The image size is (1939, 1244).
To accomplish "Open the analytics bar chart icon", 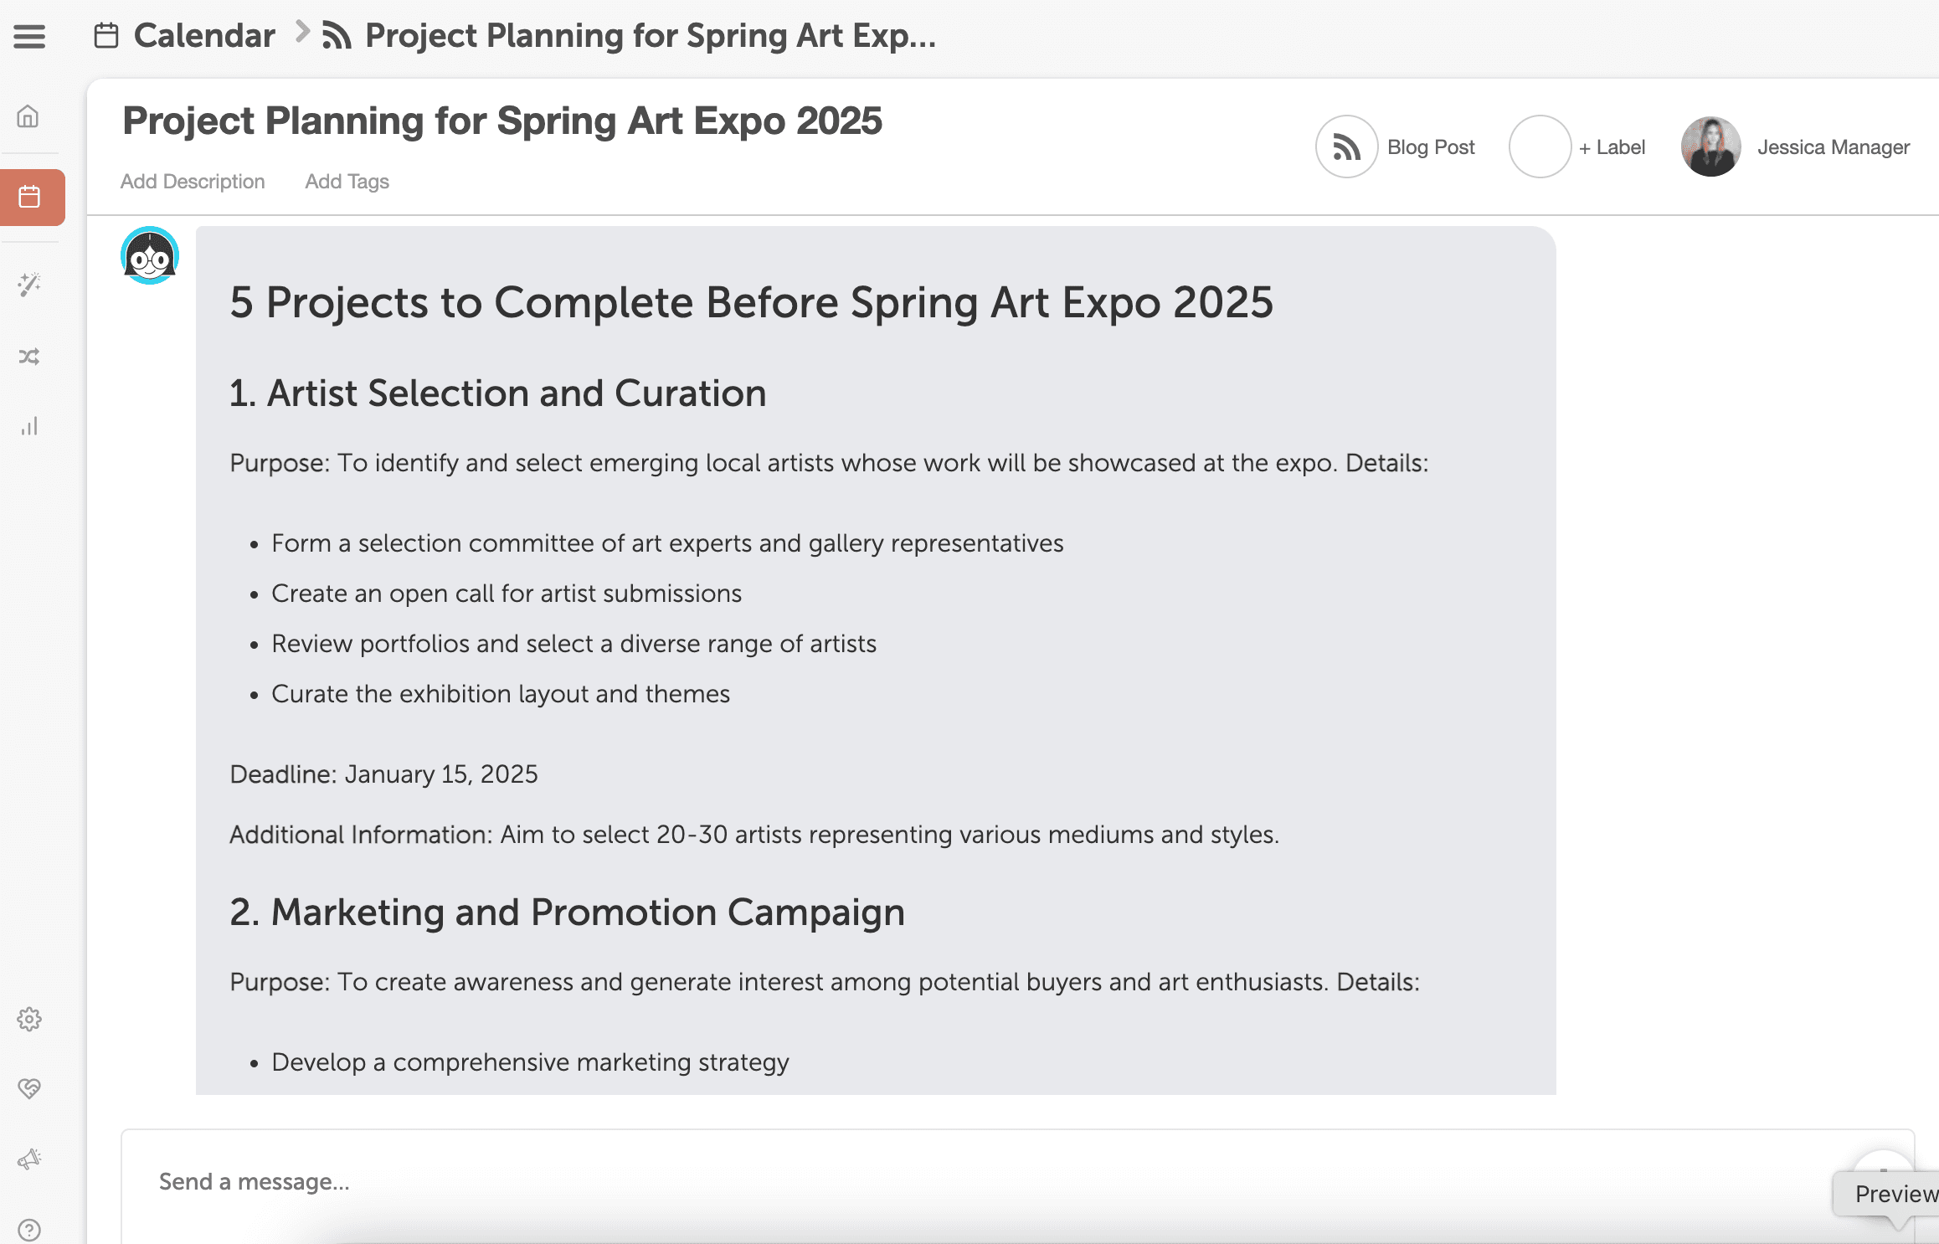I will [x=30, y=426].
